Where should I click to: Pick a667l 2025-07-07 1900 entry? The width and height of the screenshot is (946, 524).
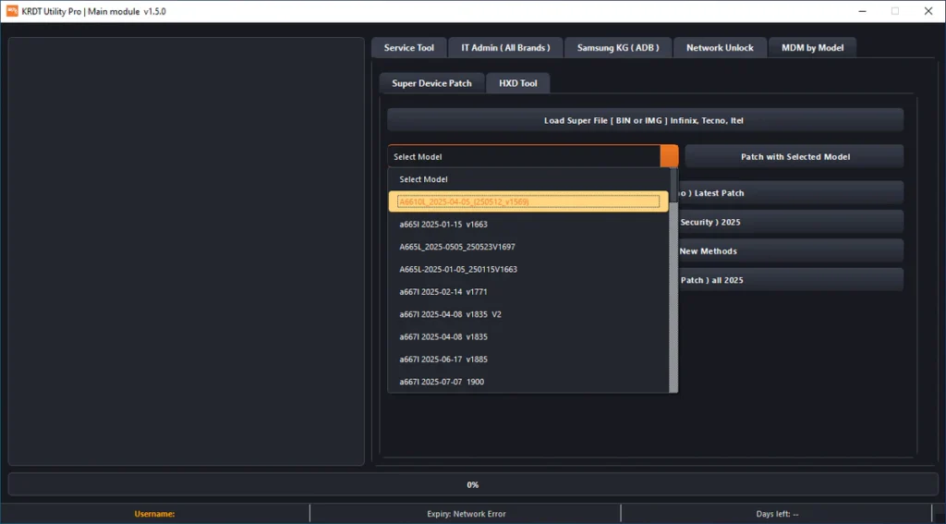pyautogui.click(x=442, y=382)
